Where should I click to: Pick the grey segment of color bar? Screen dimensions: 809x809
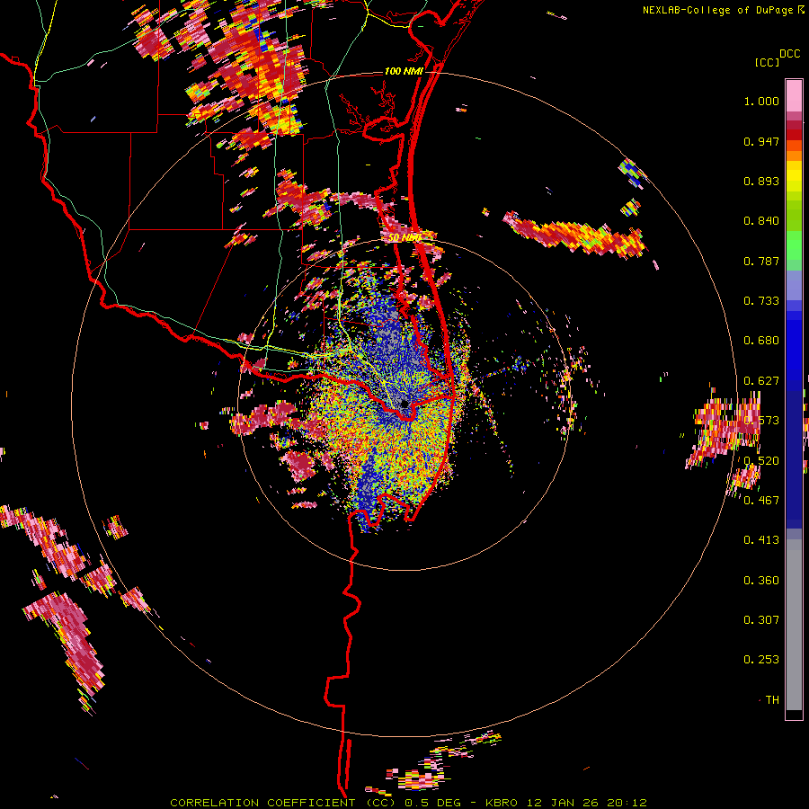[x=794, y=625]
